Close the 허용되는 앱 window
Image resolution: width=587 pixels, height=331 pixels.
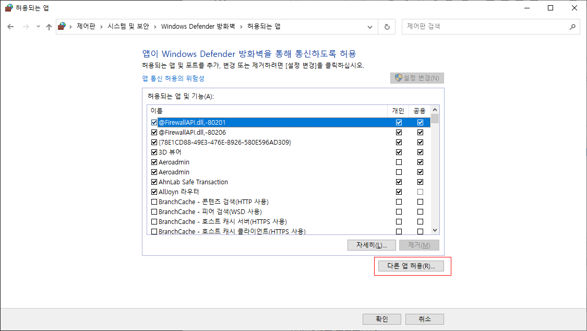point(574,8)
